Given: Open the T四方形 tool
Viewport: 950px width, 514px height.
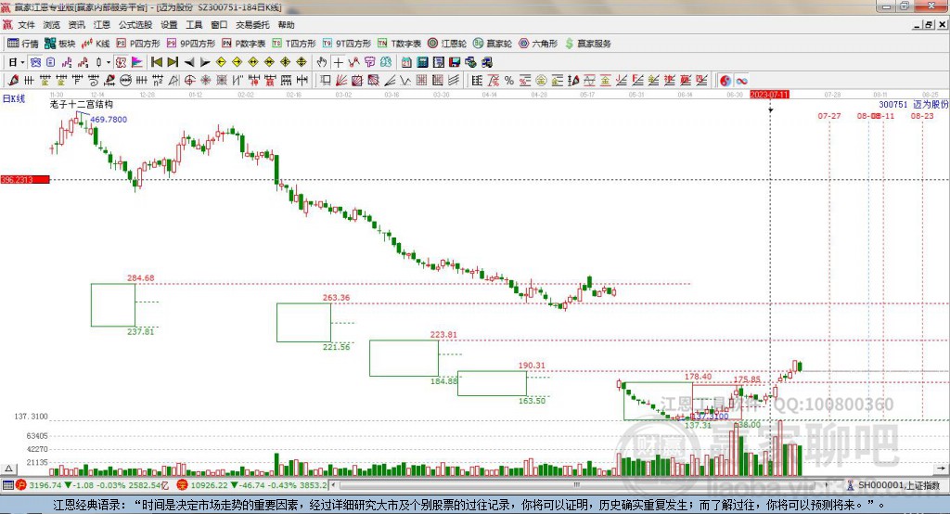Looking at the screenshot, I should pos(294,44).
